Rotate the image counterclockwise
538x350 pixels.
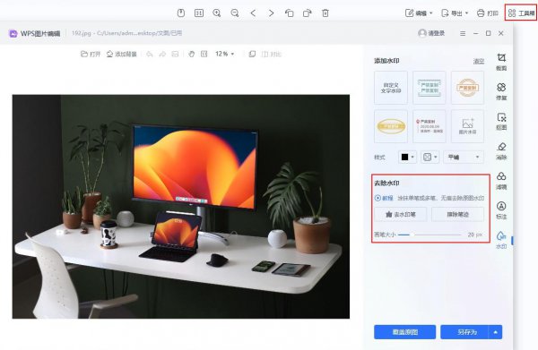pos(290,13)
